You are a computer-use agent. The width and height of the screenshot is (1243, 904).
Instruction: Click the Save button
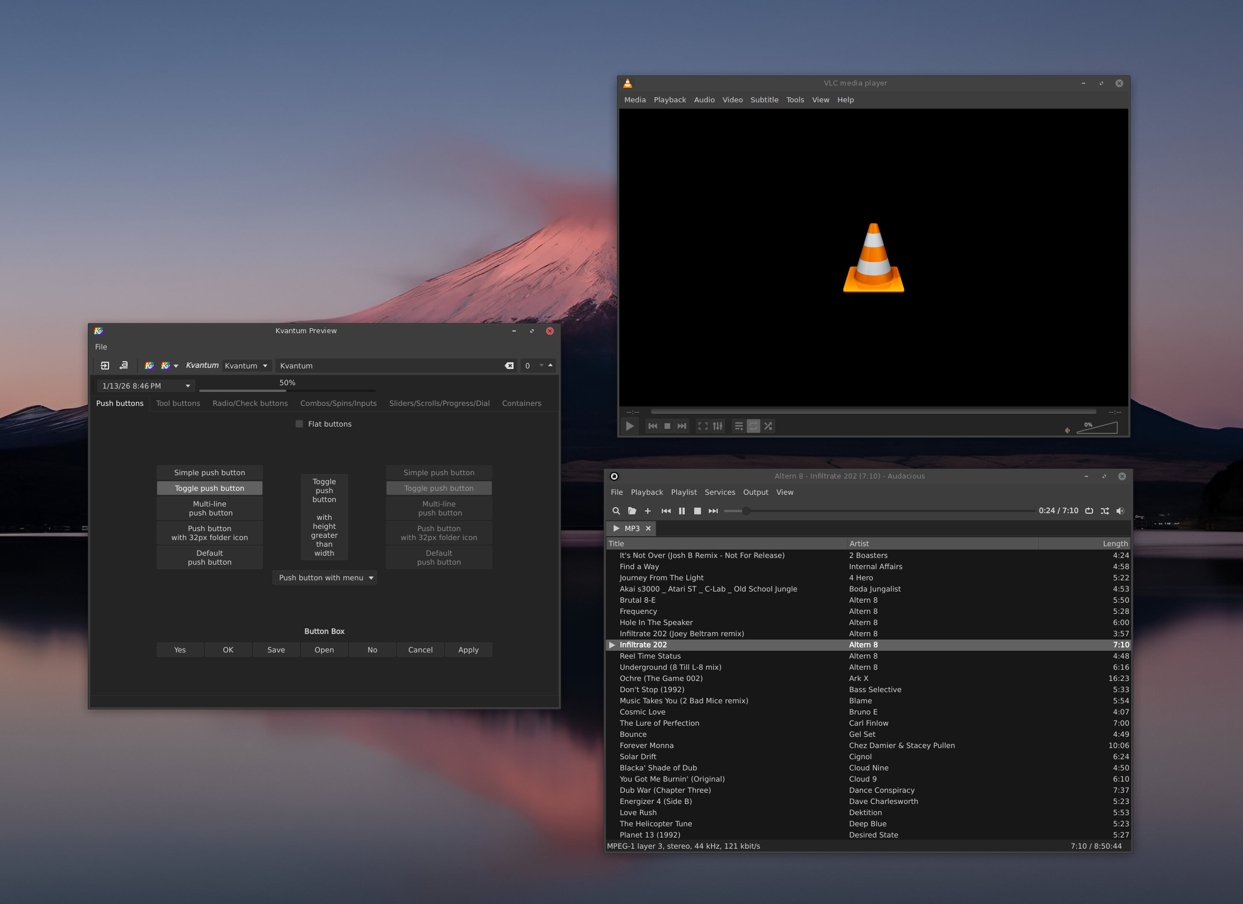pyautogui.click(x=276, y=650)
